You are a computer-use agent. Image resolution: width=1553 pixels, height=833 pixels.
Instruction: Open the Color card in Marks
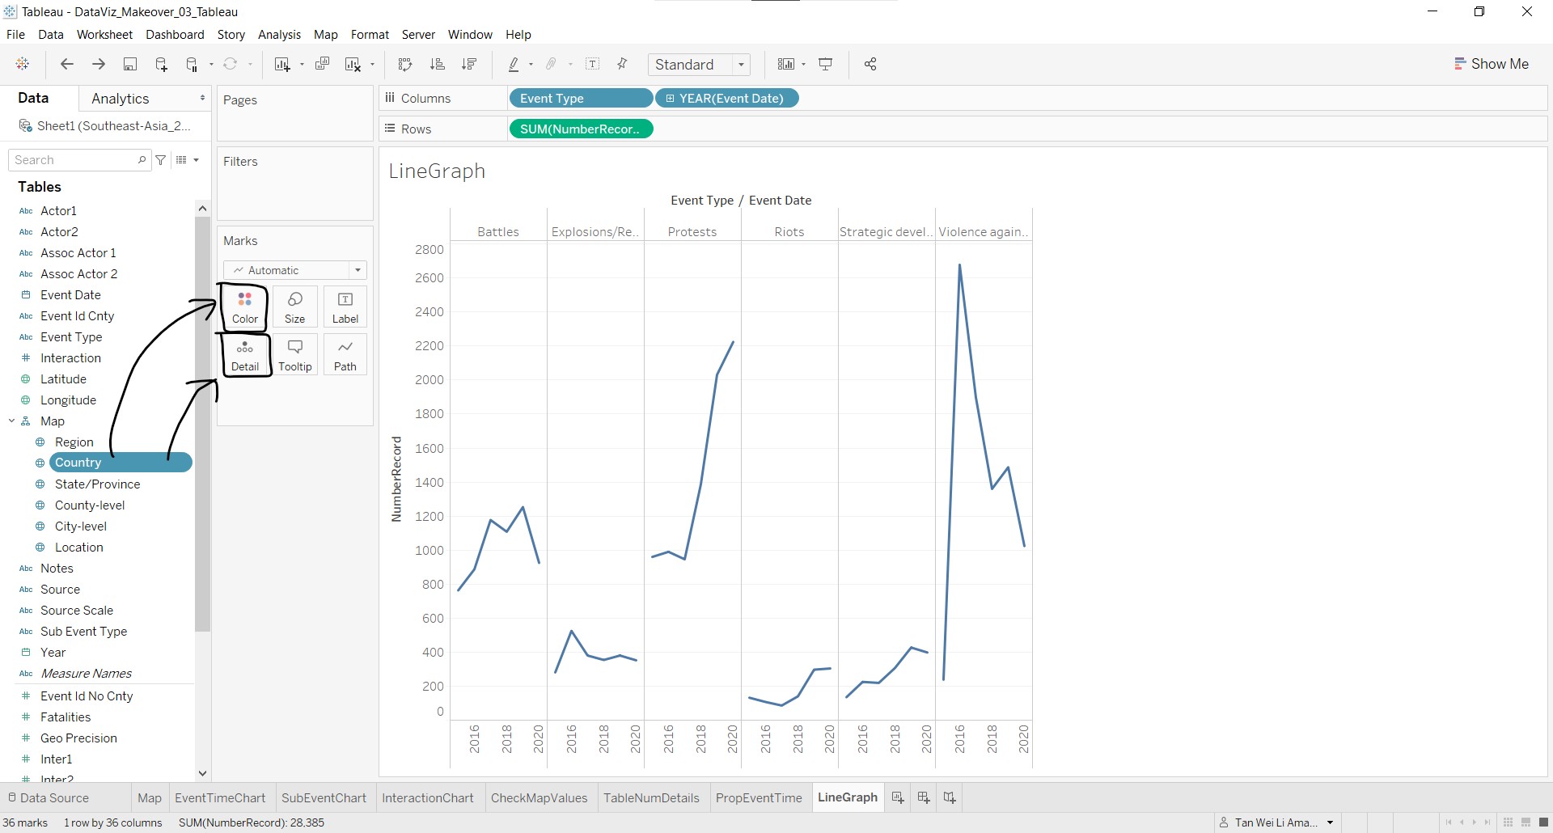244,307
